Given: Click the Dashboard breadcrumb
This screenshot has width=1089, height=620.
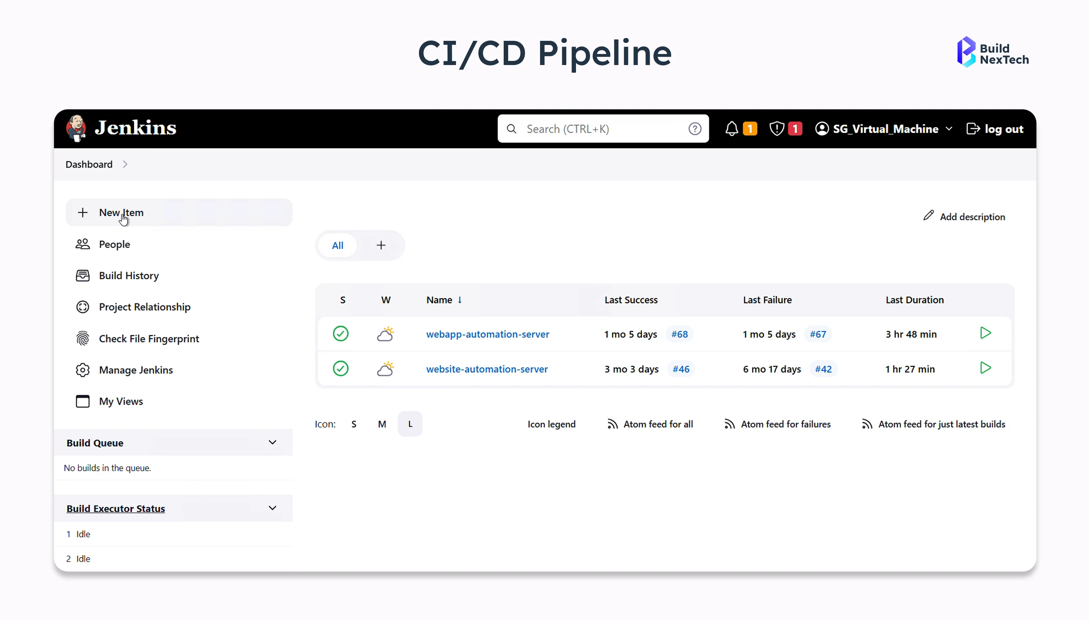Looking at the screenshot, I should tap(89, 164).
